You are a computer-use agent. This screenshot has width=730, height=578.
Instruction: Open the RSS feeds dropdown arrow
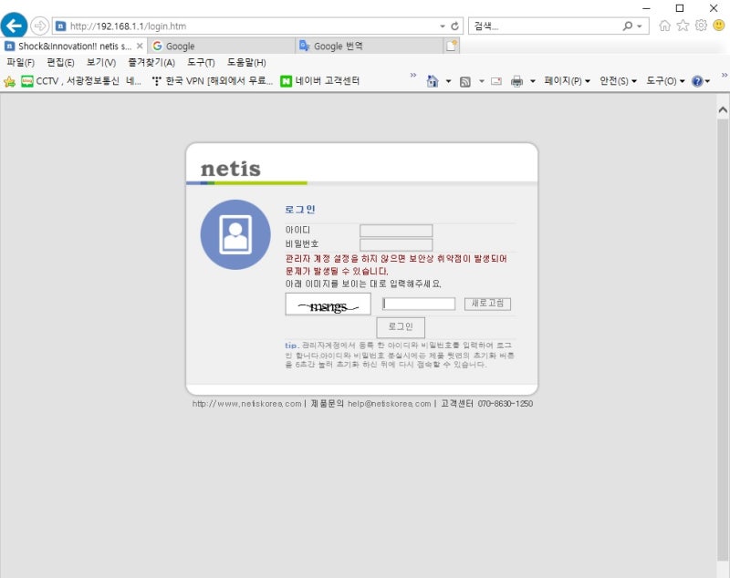[x=482, y=81]
